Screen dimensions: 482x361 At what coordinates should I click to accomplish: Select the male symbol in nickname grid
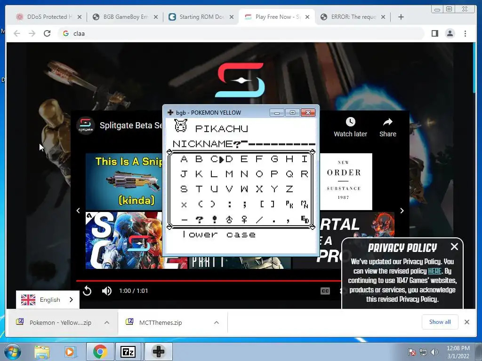point(229,219)
